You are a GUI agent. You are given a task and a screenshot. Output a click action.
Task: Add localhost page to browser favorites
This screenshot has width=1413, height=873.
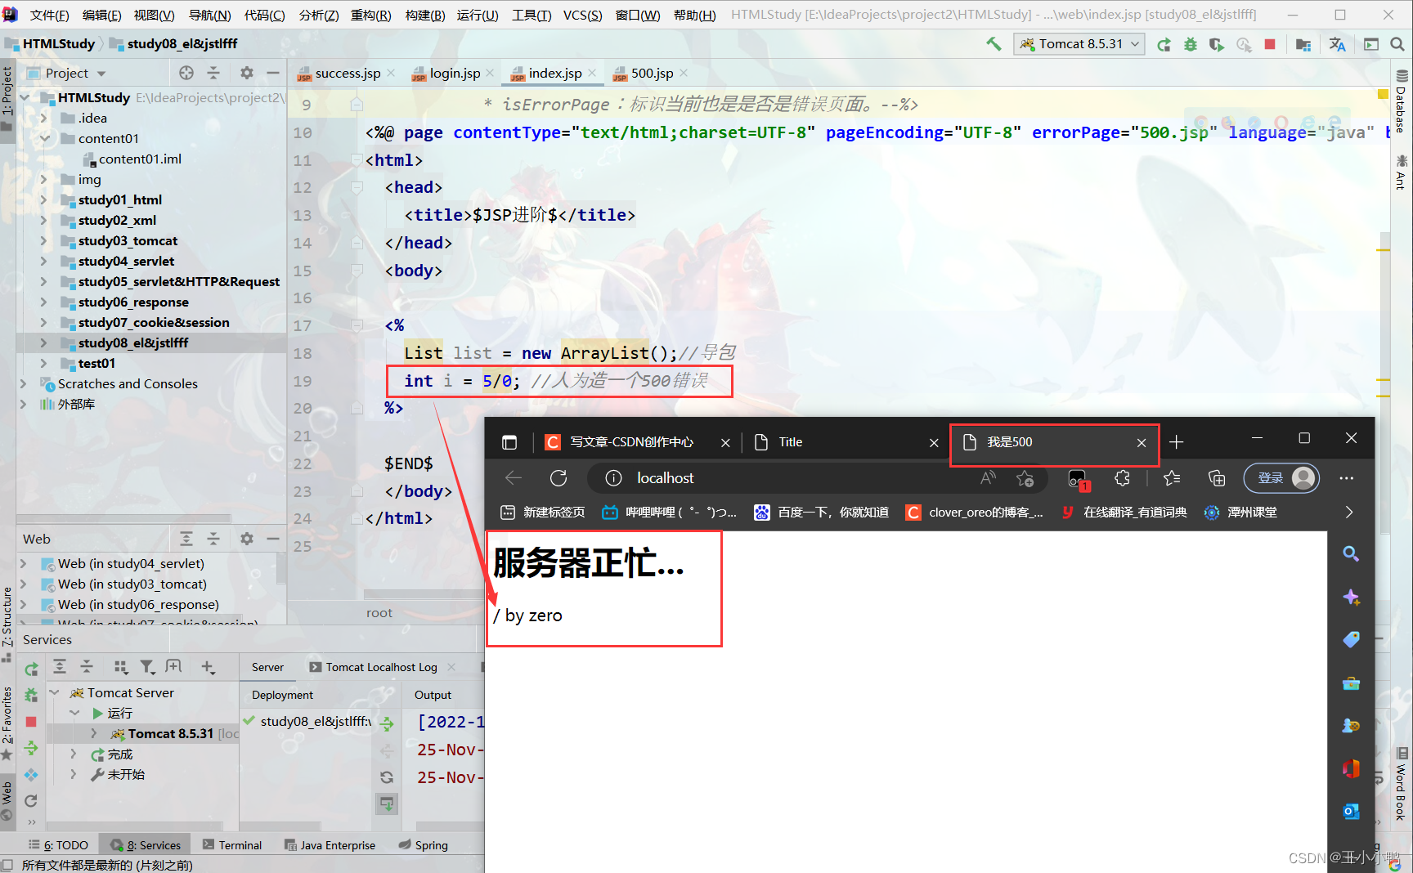tap(1025, 478)
